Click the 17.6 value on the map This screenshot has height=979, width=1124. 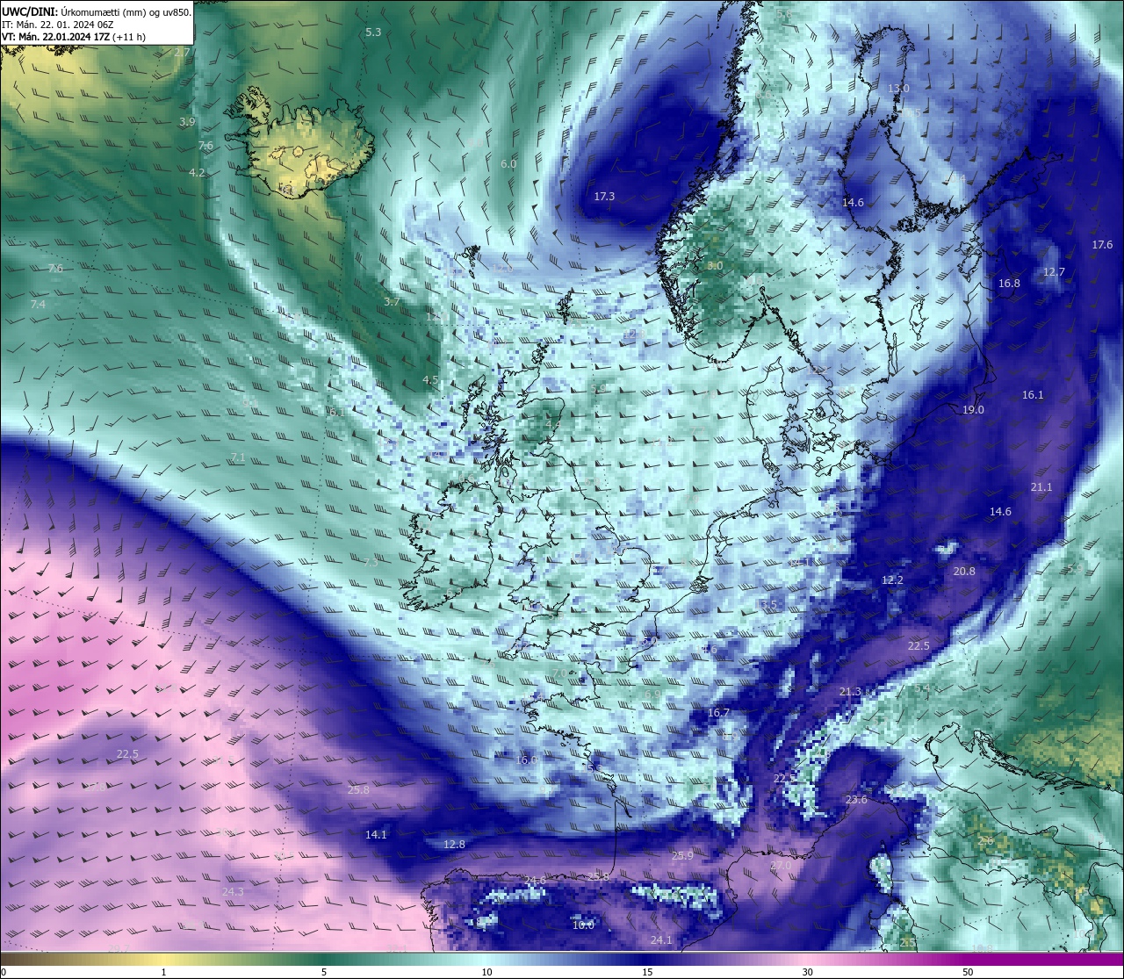(1102, 245)
